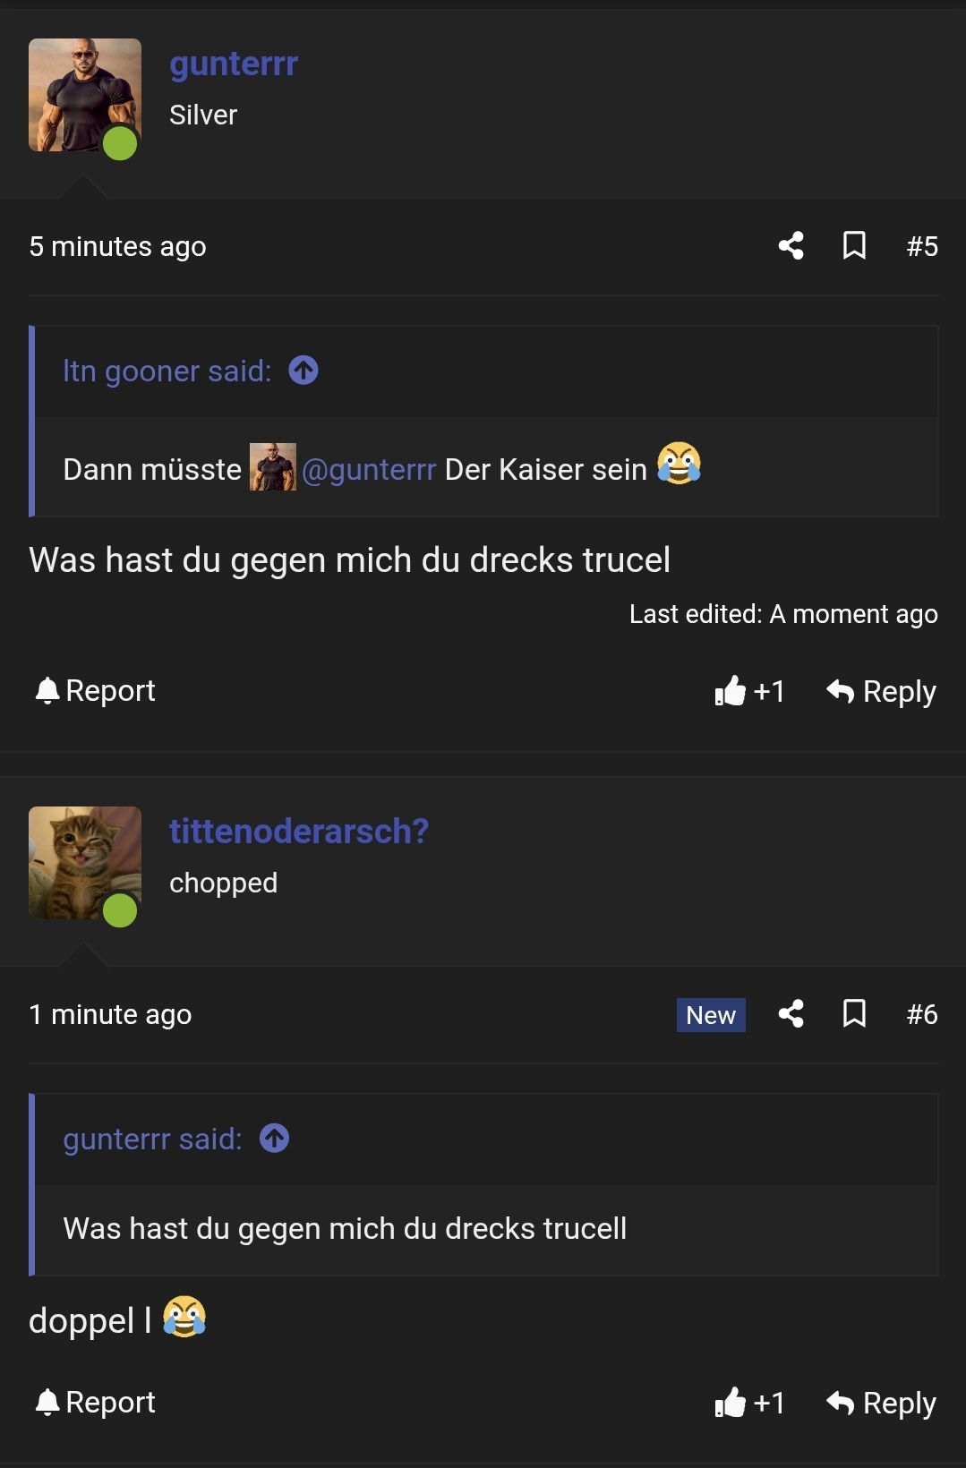
Task: Open tittenoderarsch?'s profile via username
Action: point(299,831)
